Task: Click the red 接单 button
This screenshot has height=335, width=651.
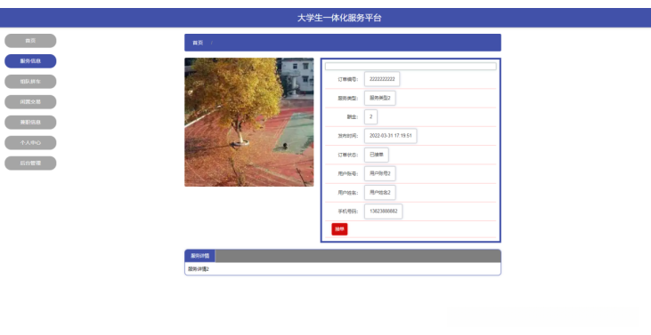Action: point(339,229)
